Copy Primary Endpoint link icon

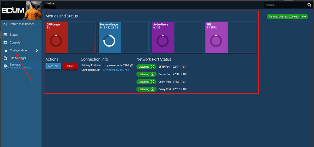click(x=131, y=65)
